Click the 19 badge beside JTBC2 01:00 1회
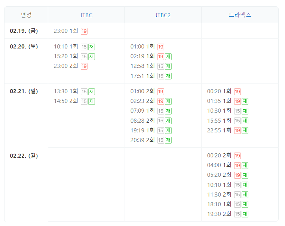Screen dimensions: 285x226 coord(161,47)
